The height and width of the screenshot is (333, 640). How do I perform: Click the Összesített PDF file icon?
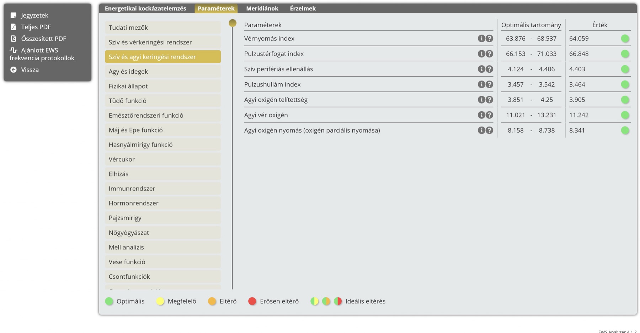pyautogui.click(x=14, y=39)
